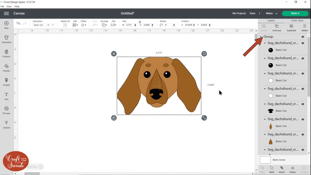Open the View menu
This screenshot has height=175, width=311.
click(x=9, y=6)
